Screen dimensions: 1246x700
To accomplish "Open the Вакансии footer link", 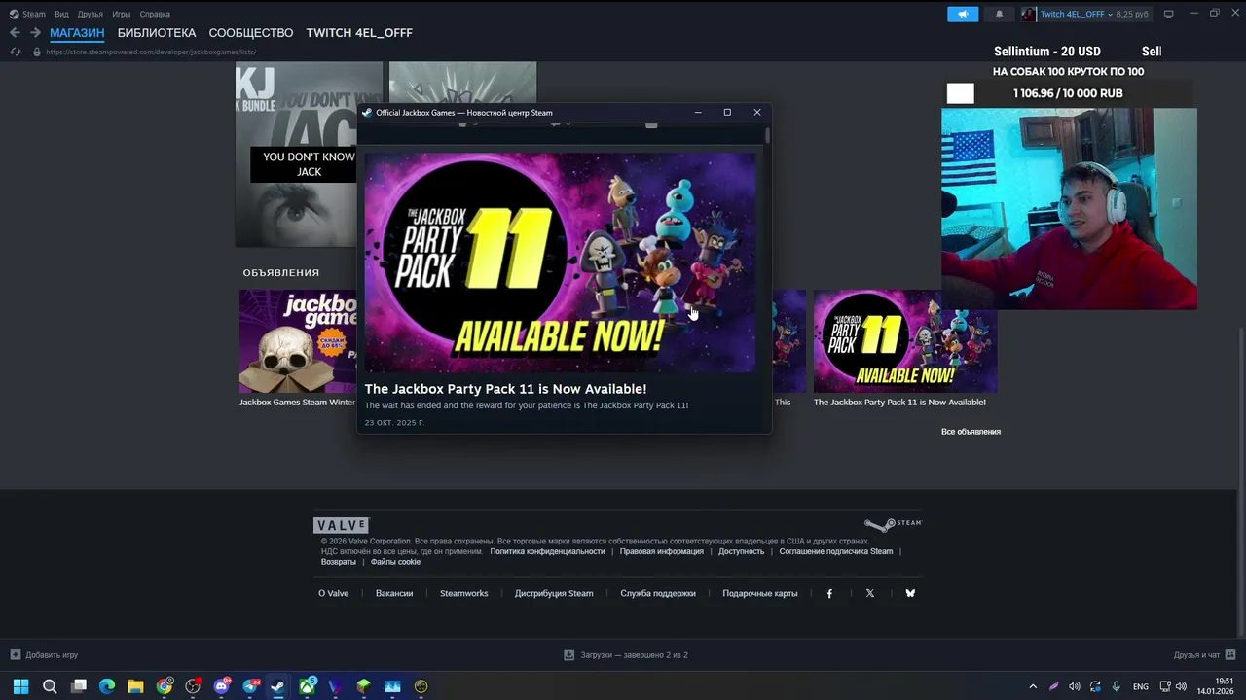I will pos(394,593).
